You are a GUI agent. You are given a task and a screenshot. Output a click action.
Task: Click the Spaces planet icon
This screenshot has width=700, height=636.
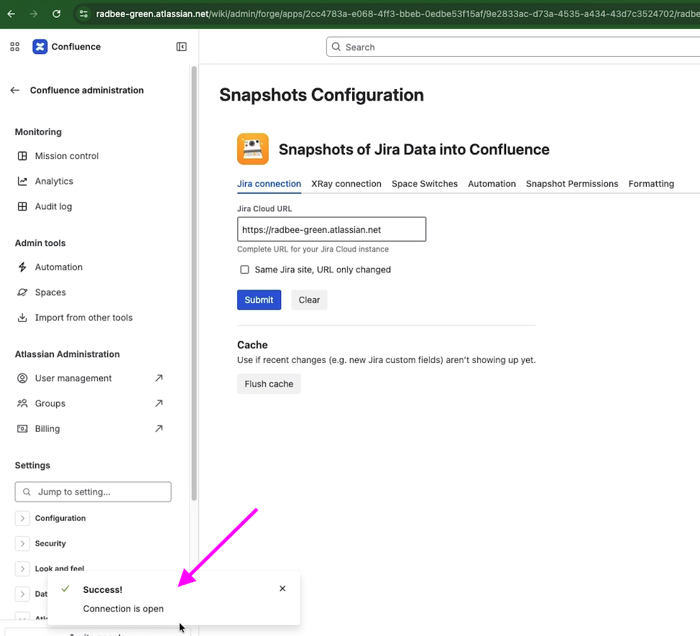[x=22, y=292]
